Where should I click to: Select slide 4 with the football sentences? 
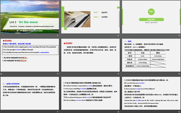[x=30, y=55]
